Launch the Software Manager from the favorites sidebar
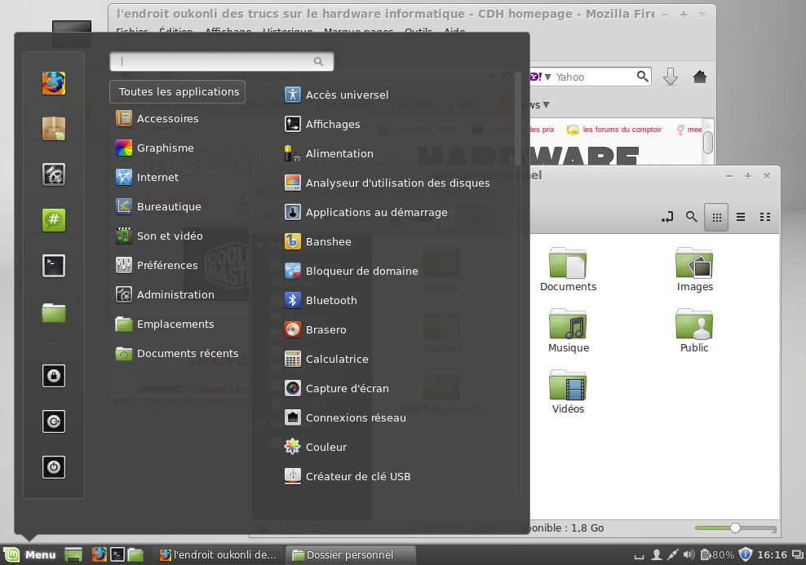The width and height of the screenshot is (806, 565). coord(53,128)
